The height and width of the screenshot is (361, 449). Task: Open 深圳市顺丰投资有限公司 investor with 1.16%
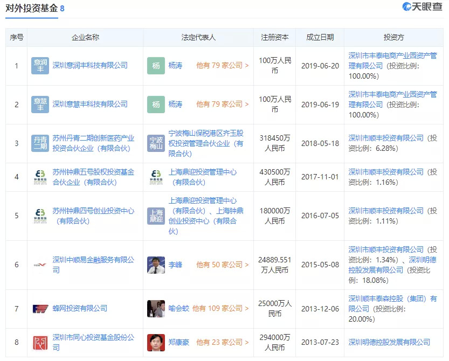(x=386, y=172)
